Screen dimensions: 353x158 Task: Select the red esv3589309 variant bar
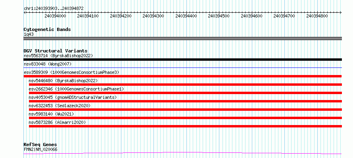point(183,76)
